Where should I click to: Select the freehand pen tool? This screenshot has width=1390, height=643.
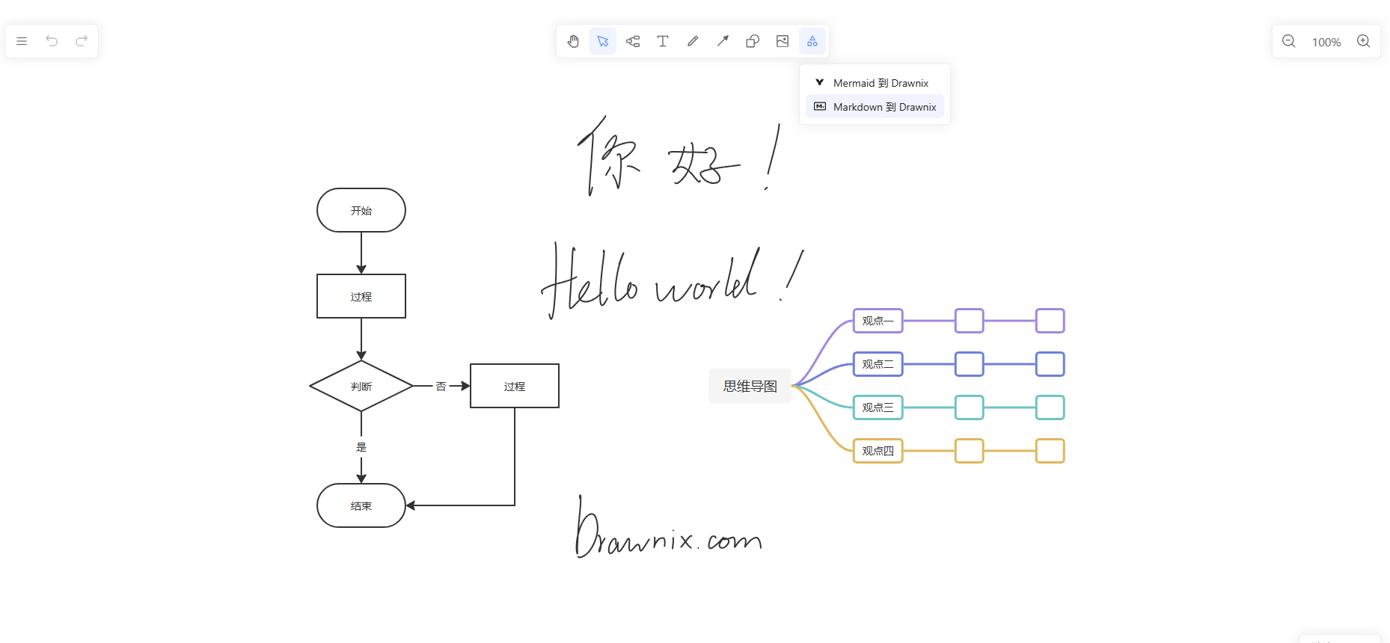tap(693, 41)
